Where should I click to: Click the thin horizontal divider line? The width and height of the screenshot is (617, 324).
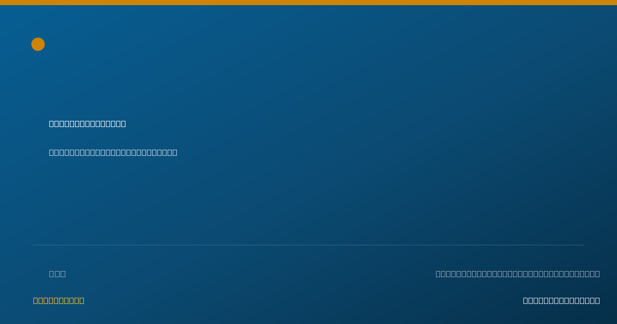click(308, 245)
